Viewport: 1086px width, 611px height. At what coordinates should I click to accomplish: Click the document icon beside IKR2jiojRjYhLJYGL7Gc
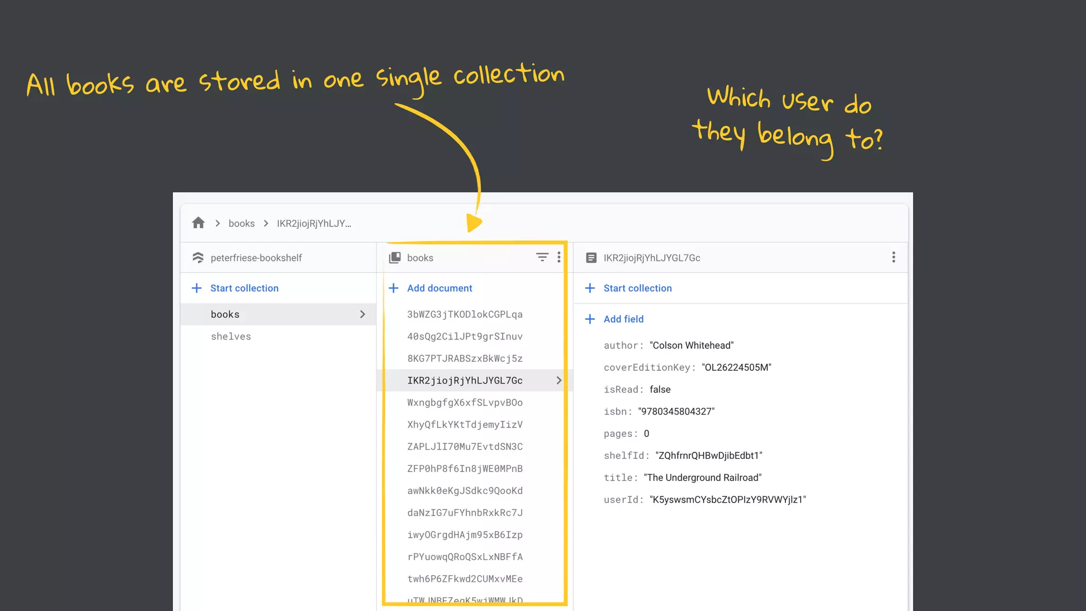(x=591, y=258)
